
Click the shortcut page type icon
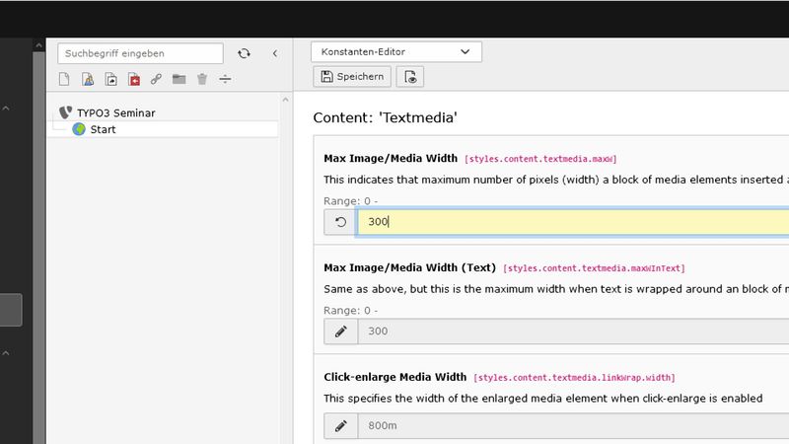[x=110, y=79]
